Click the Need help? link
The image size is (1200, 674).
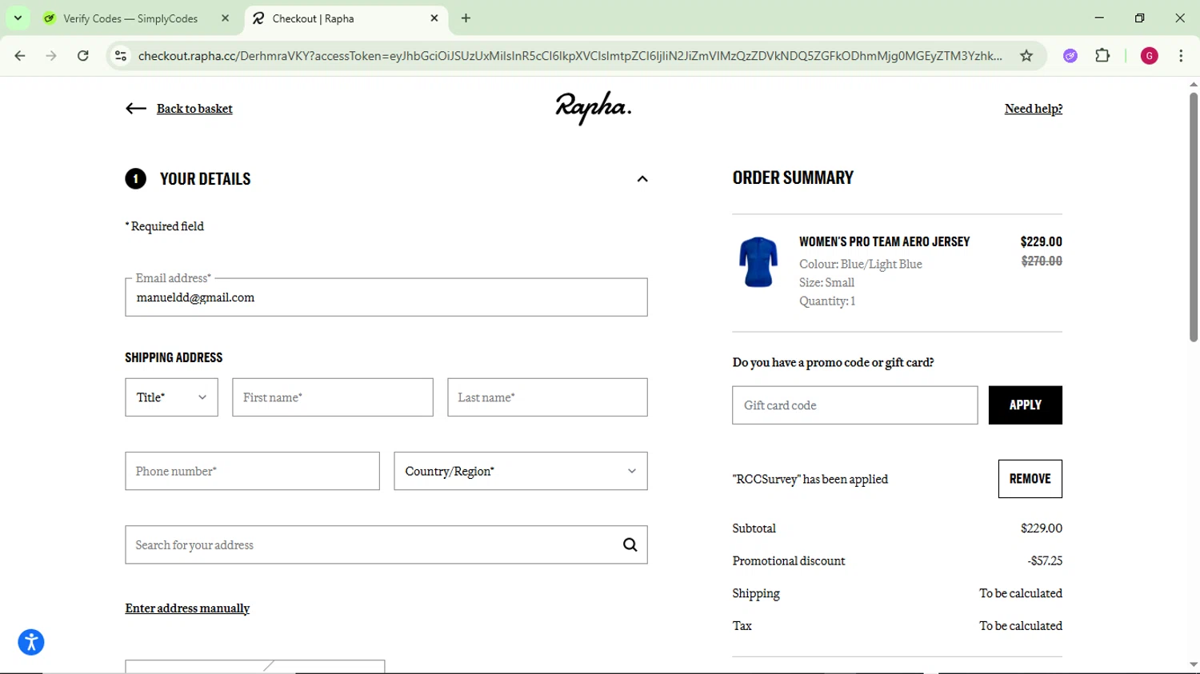click(x=1034, y=109)
